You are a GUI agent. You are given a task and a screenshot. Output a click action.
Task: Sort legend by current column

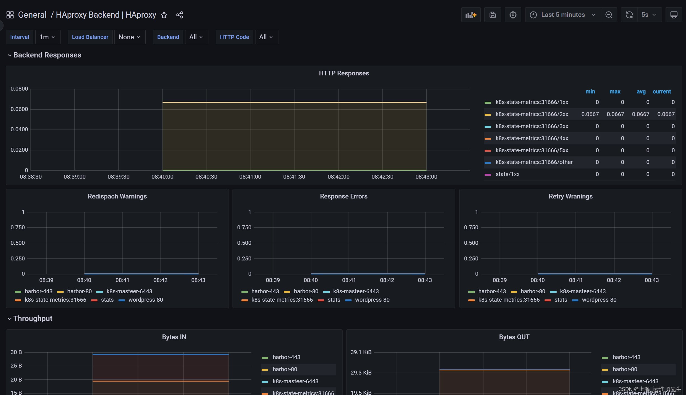tap(662, 92)
